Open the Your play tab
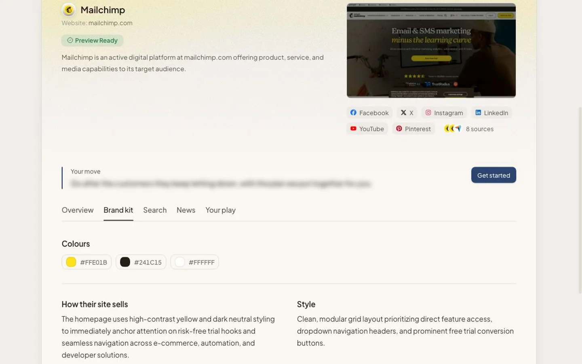The image size is (582, 364). pos(220,210)
